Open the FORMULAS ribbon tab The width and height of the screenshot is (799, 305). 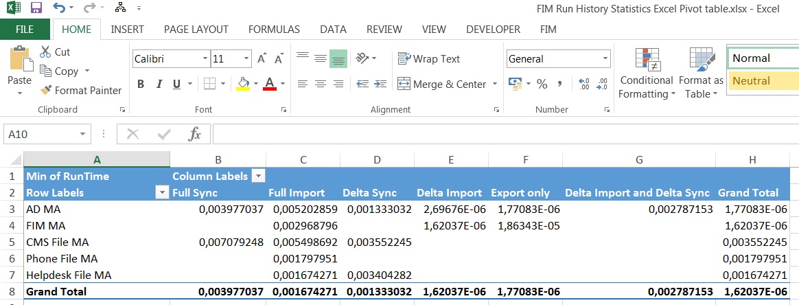(274, 30)
